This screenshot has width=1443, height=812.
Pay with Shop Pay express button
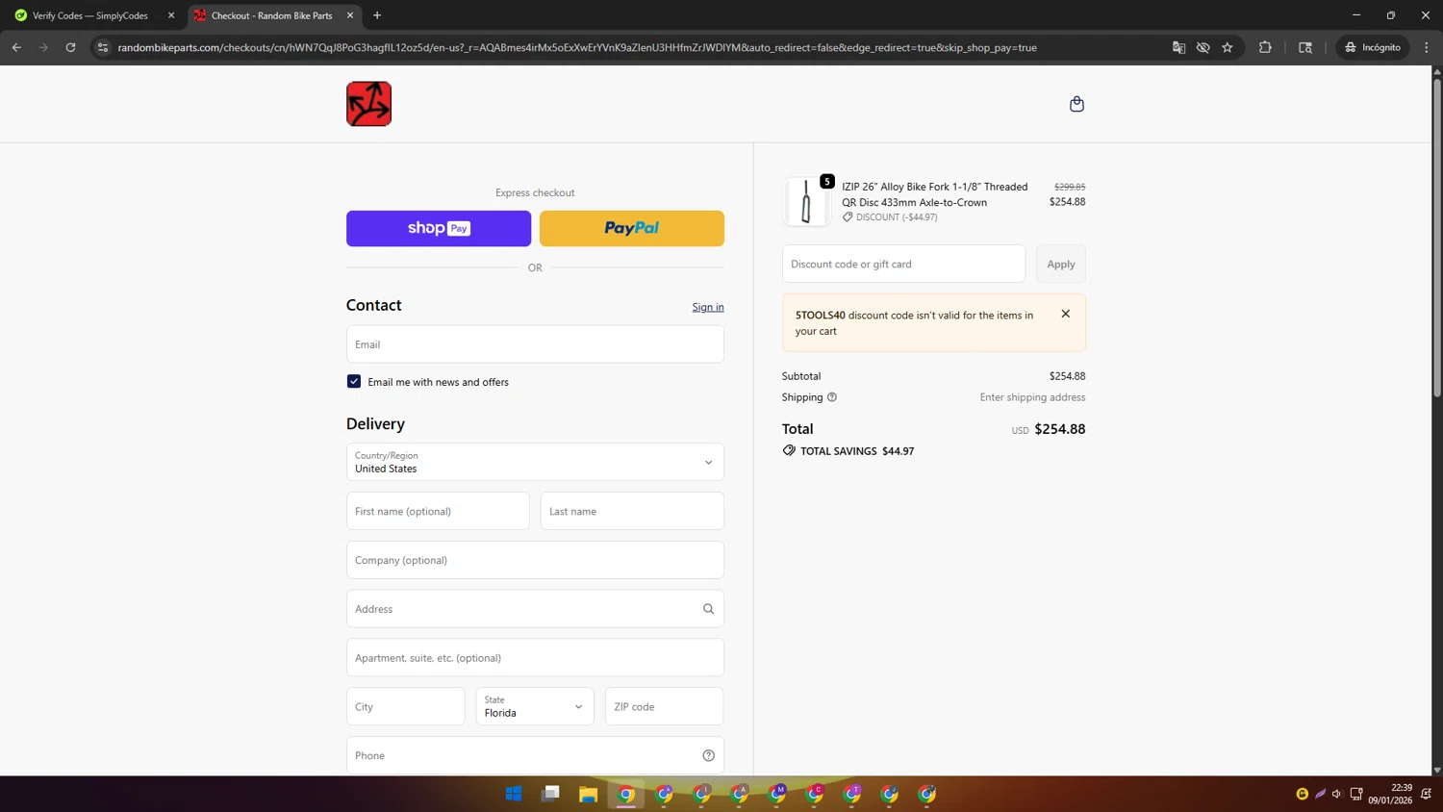[439, 228]
